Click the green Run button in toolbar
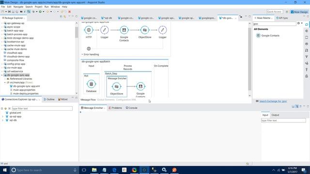 click(x=40, y=12)
